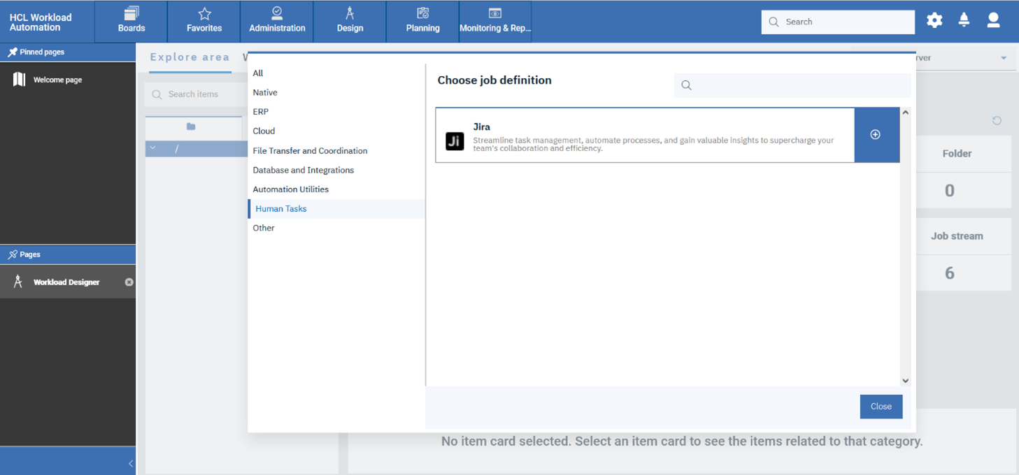The image size is (1019, 475).
Task: Expand the root folder tree chevron
Action: tap(153, 148)
